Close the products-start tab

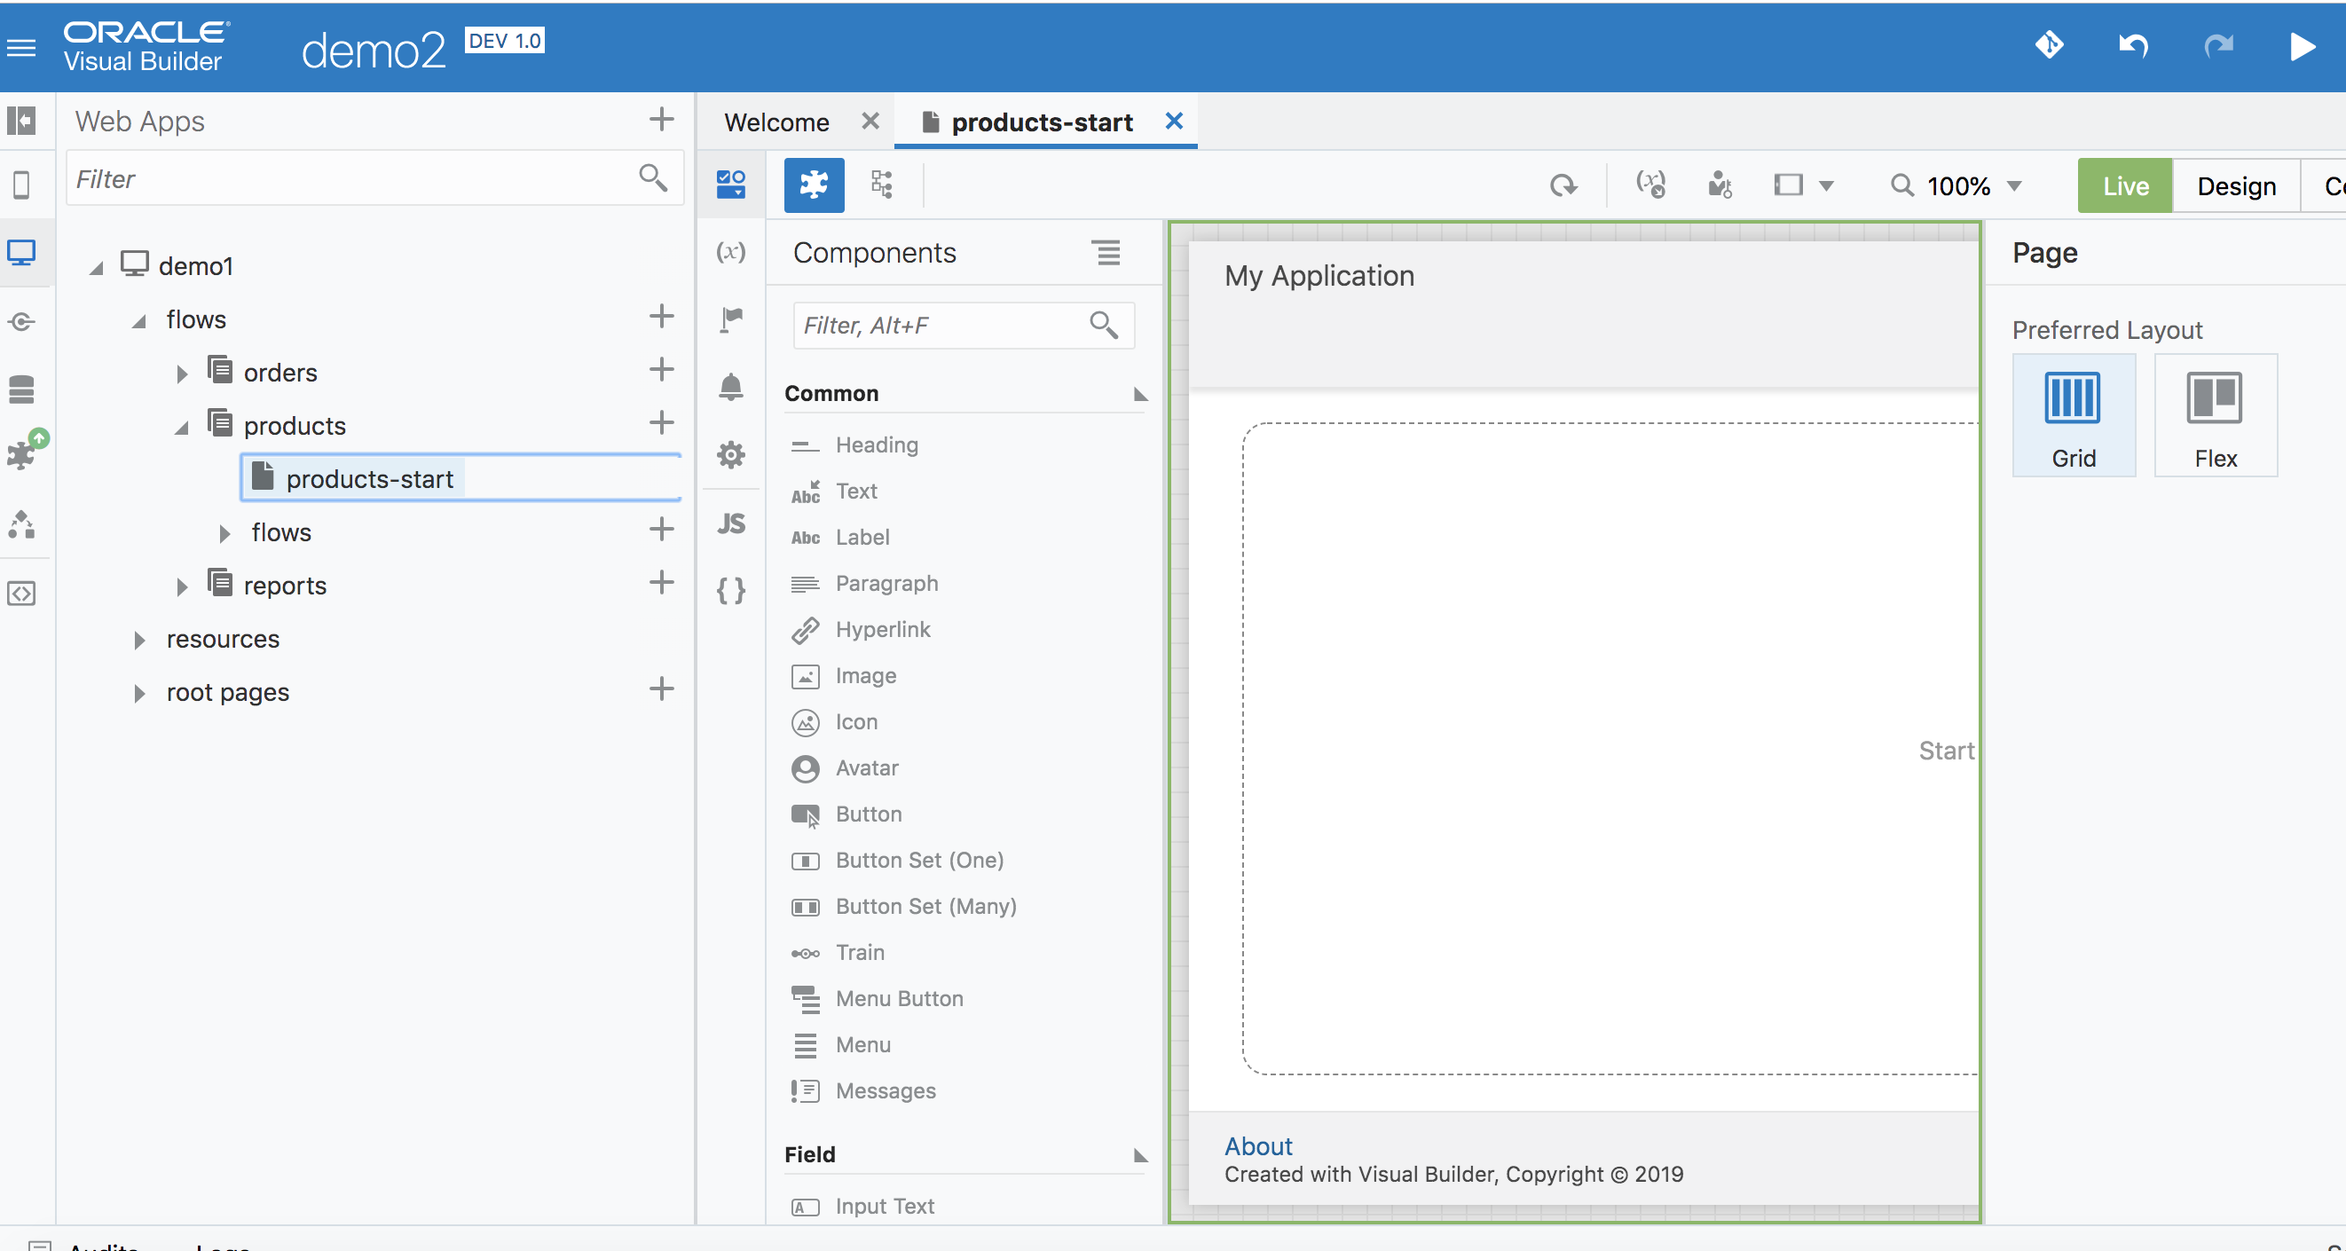[x=1174, y=121]
